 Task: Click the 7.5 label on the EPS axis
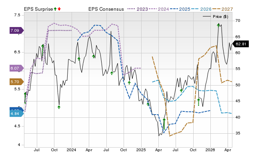tap(17, 15)
